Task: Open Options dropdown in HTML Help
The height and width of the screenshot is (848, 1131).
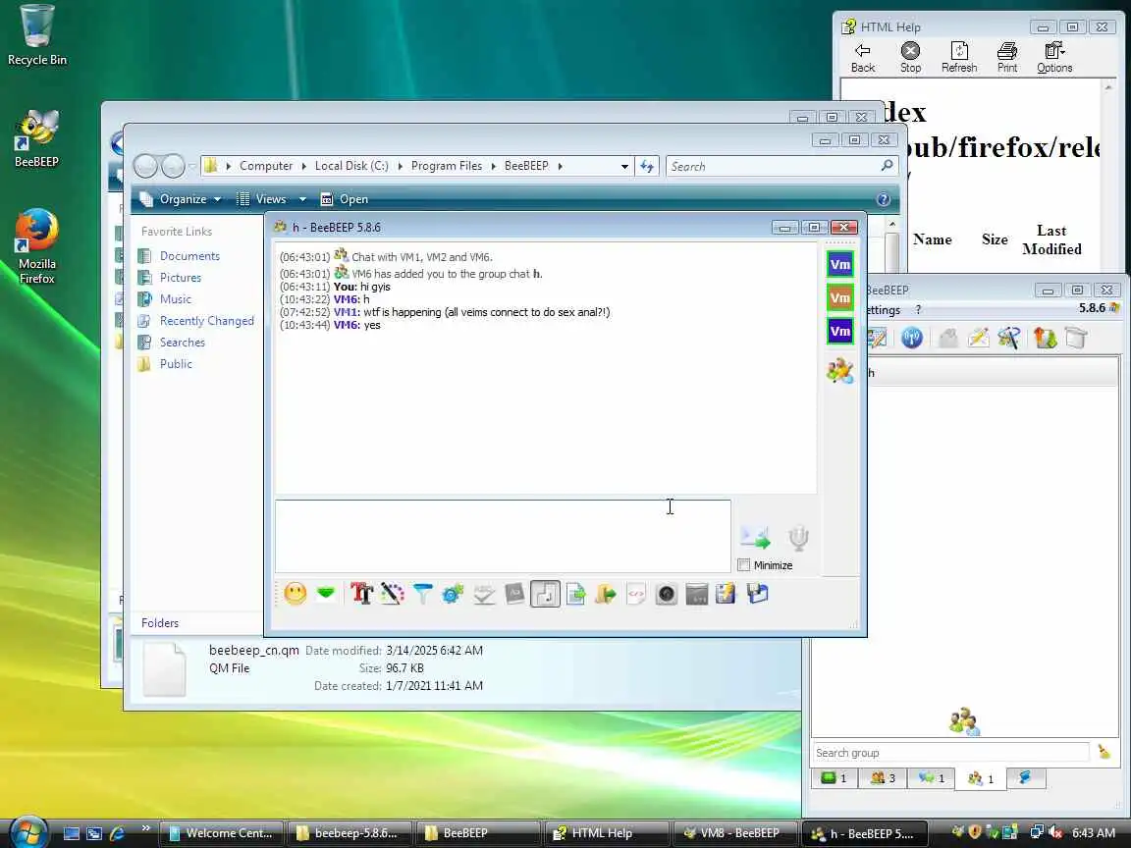Action: click(x=1054, y=58)
